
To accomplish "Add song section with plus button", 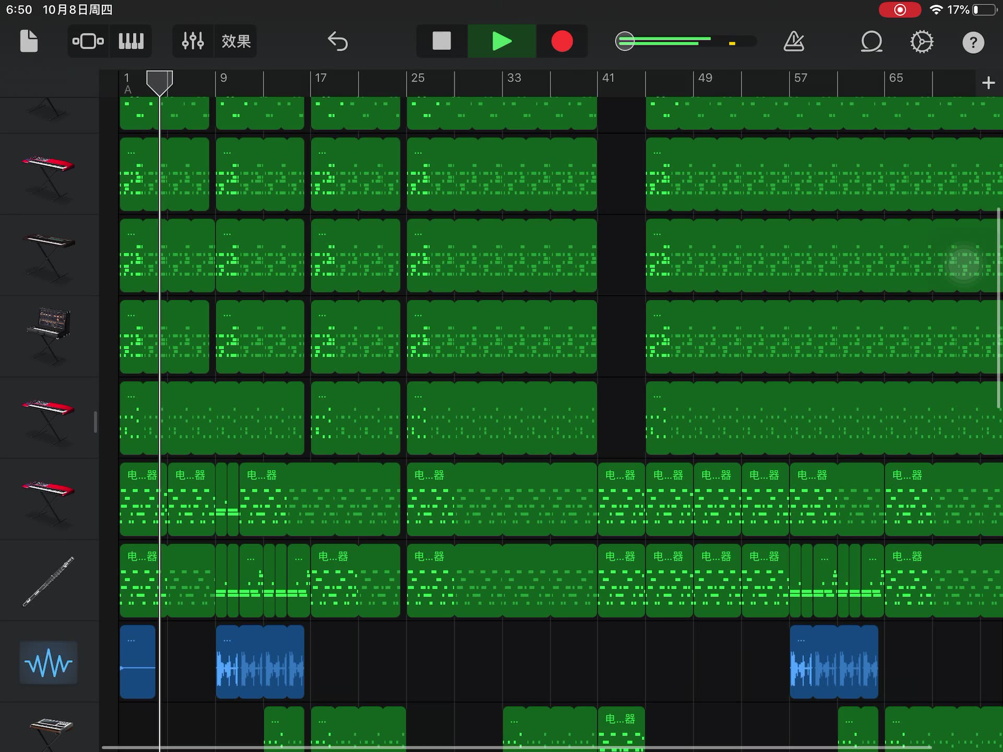I will 988,83.
